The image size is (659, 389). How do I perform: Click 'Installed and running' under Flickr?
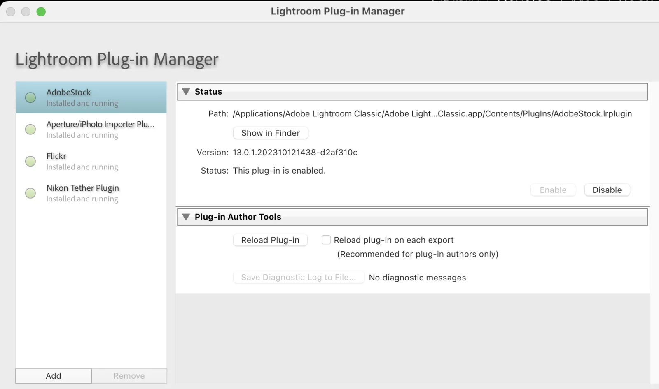pos(82,167)
